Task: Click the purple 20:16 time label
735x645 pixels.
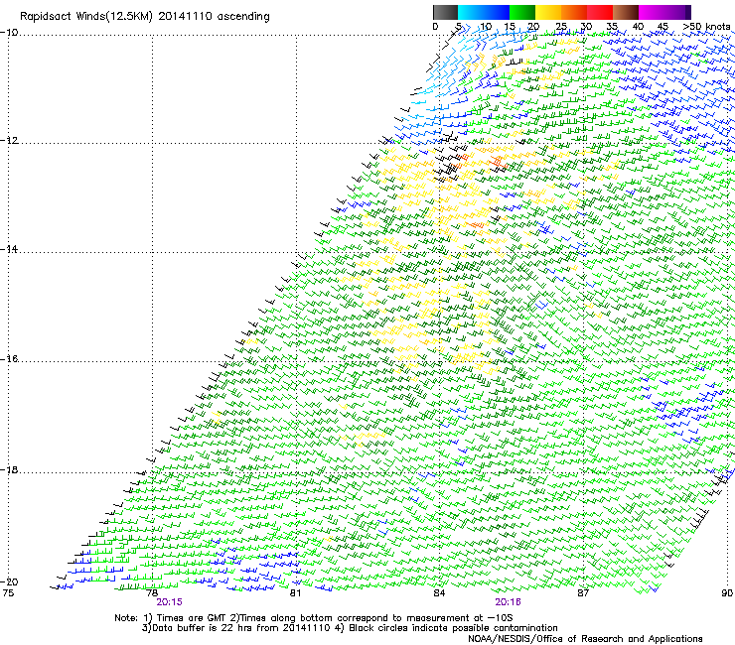Action: click(509, 602)
